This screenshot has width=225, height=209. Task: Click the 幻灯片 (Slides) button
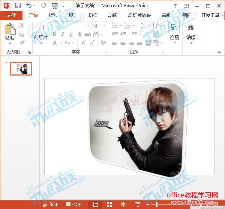[40, 33]
